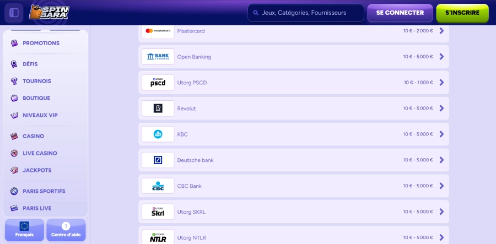Toggle the sidebar collapse icon
This screenshot has height=244, width=496.
click(x=15, y=12)
